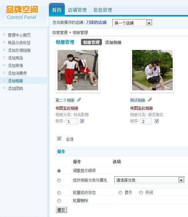The height and width of the screenshot is (217, 188).
Task: Click the sort order field containing 2
Action: pyautogui.click(x=146, y=121)
